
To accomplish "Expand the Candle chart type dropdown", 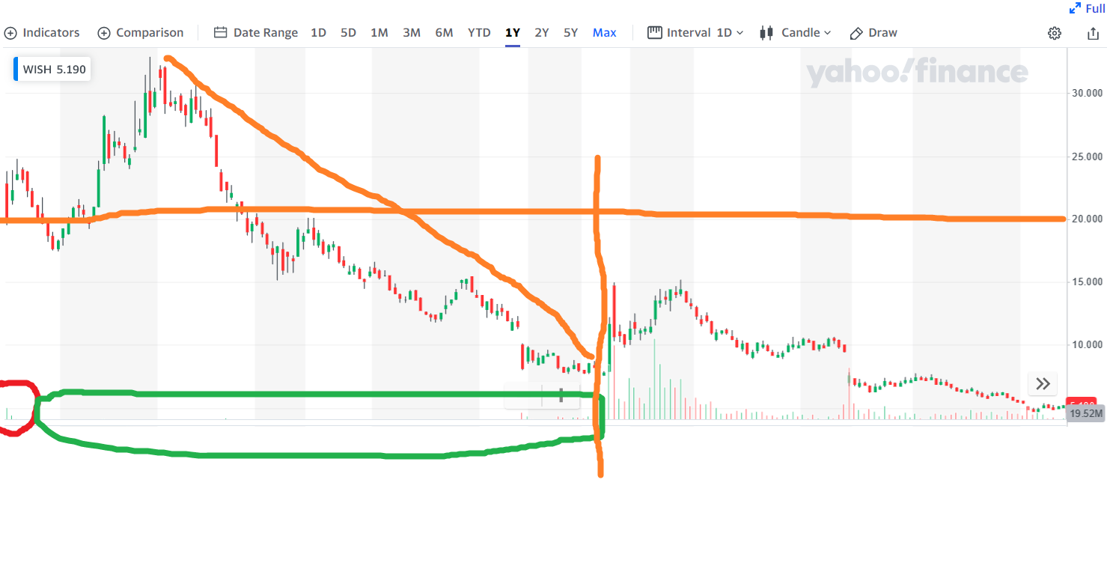I will coord(796,33).
